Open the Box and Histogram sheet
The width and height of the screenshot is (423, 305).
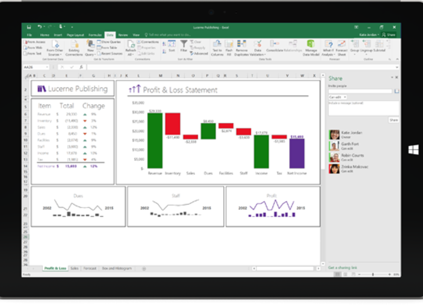(x=117, y=268)
